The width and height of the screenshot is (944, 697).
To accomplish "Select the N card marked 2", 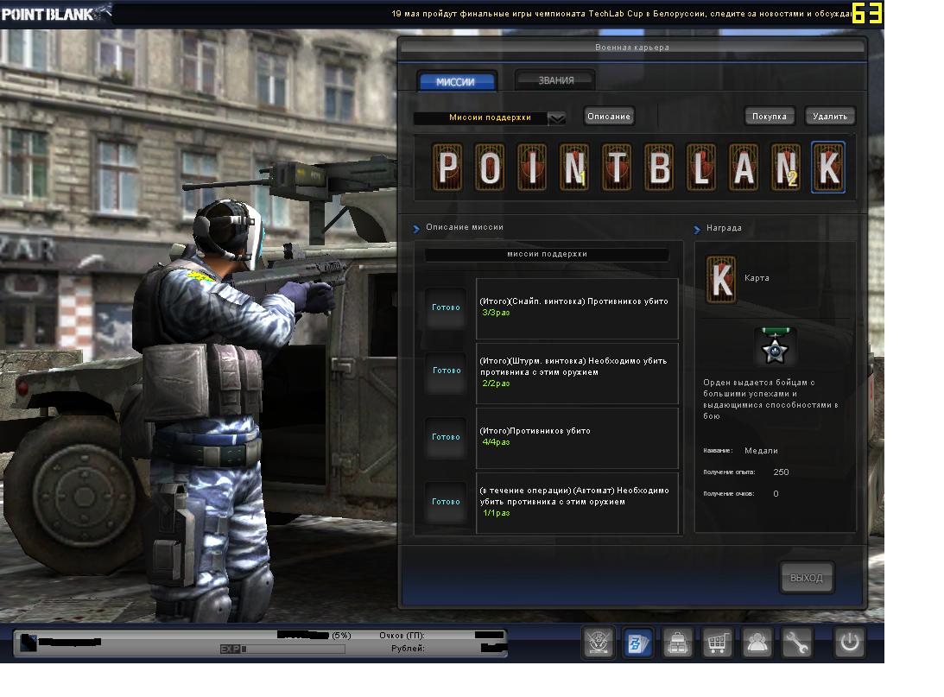I will [x=786, y=167].
